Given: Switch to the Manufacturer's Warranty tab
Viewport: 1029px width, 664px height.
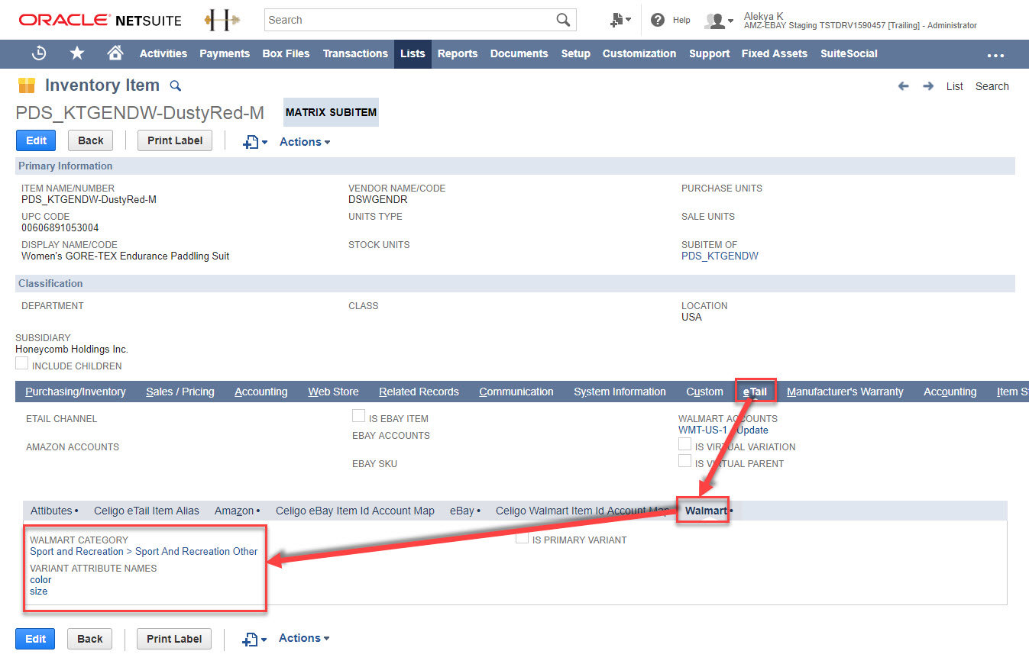Looking at the screenshot, I should coord(845,392).
